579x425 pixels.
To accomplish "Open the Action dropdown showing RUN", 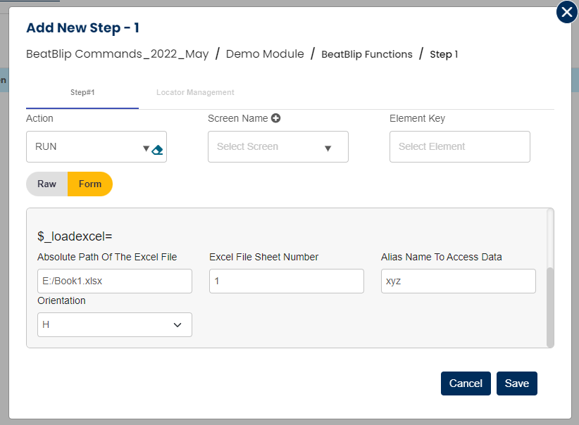I will (88, 147).
